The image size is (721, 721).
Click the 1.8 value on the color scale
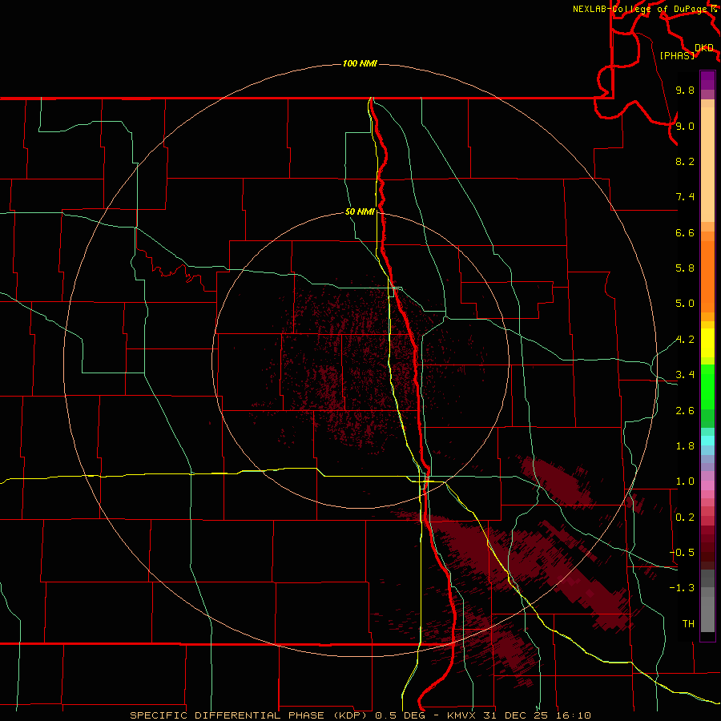coord(685,446)
